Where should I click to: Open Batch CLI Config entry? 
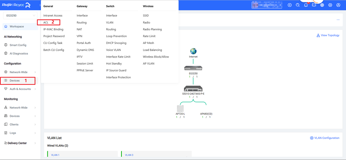tap(54, 50)
